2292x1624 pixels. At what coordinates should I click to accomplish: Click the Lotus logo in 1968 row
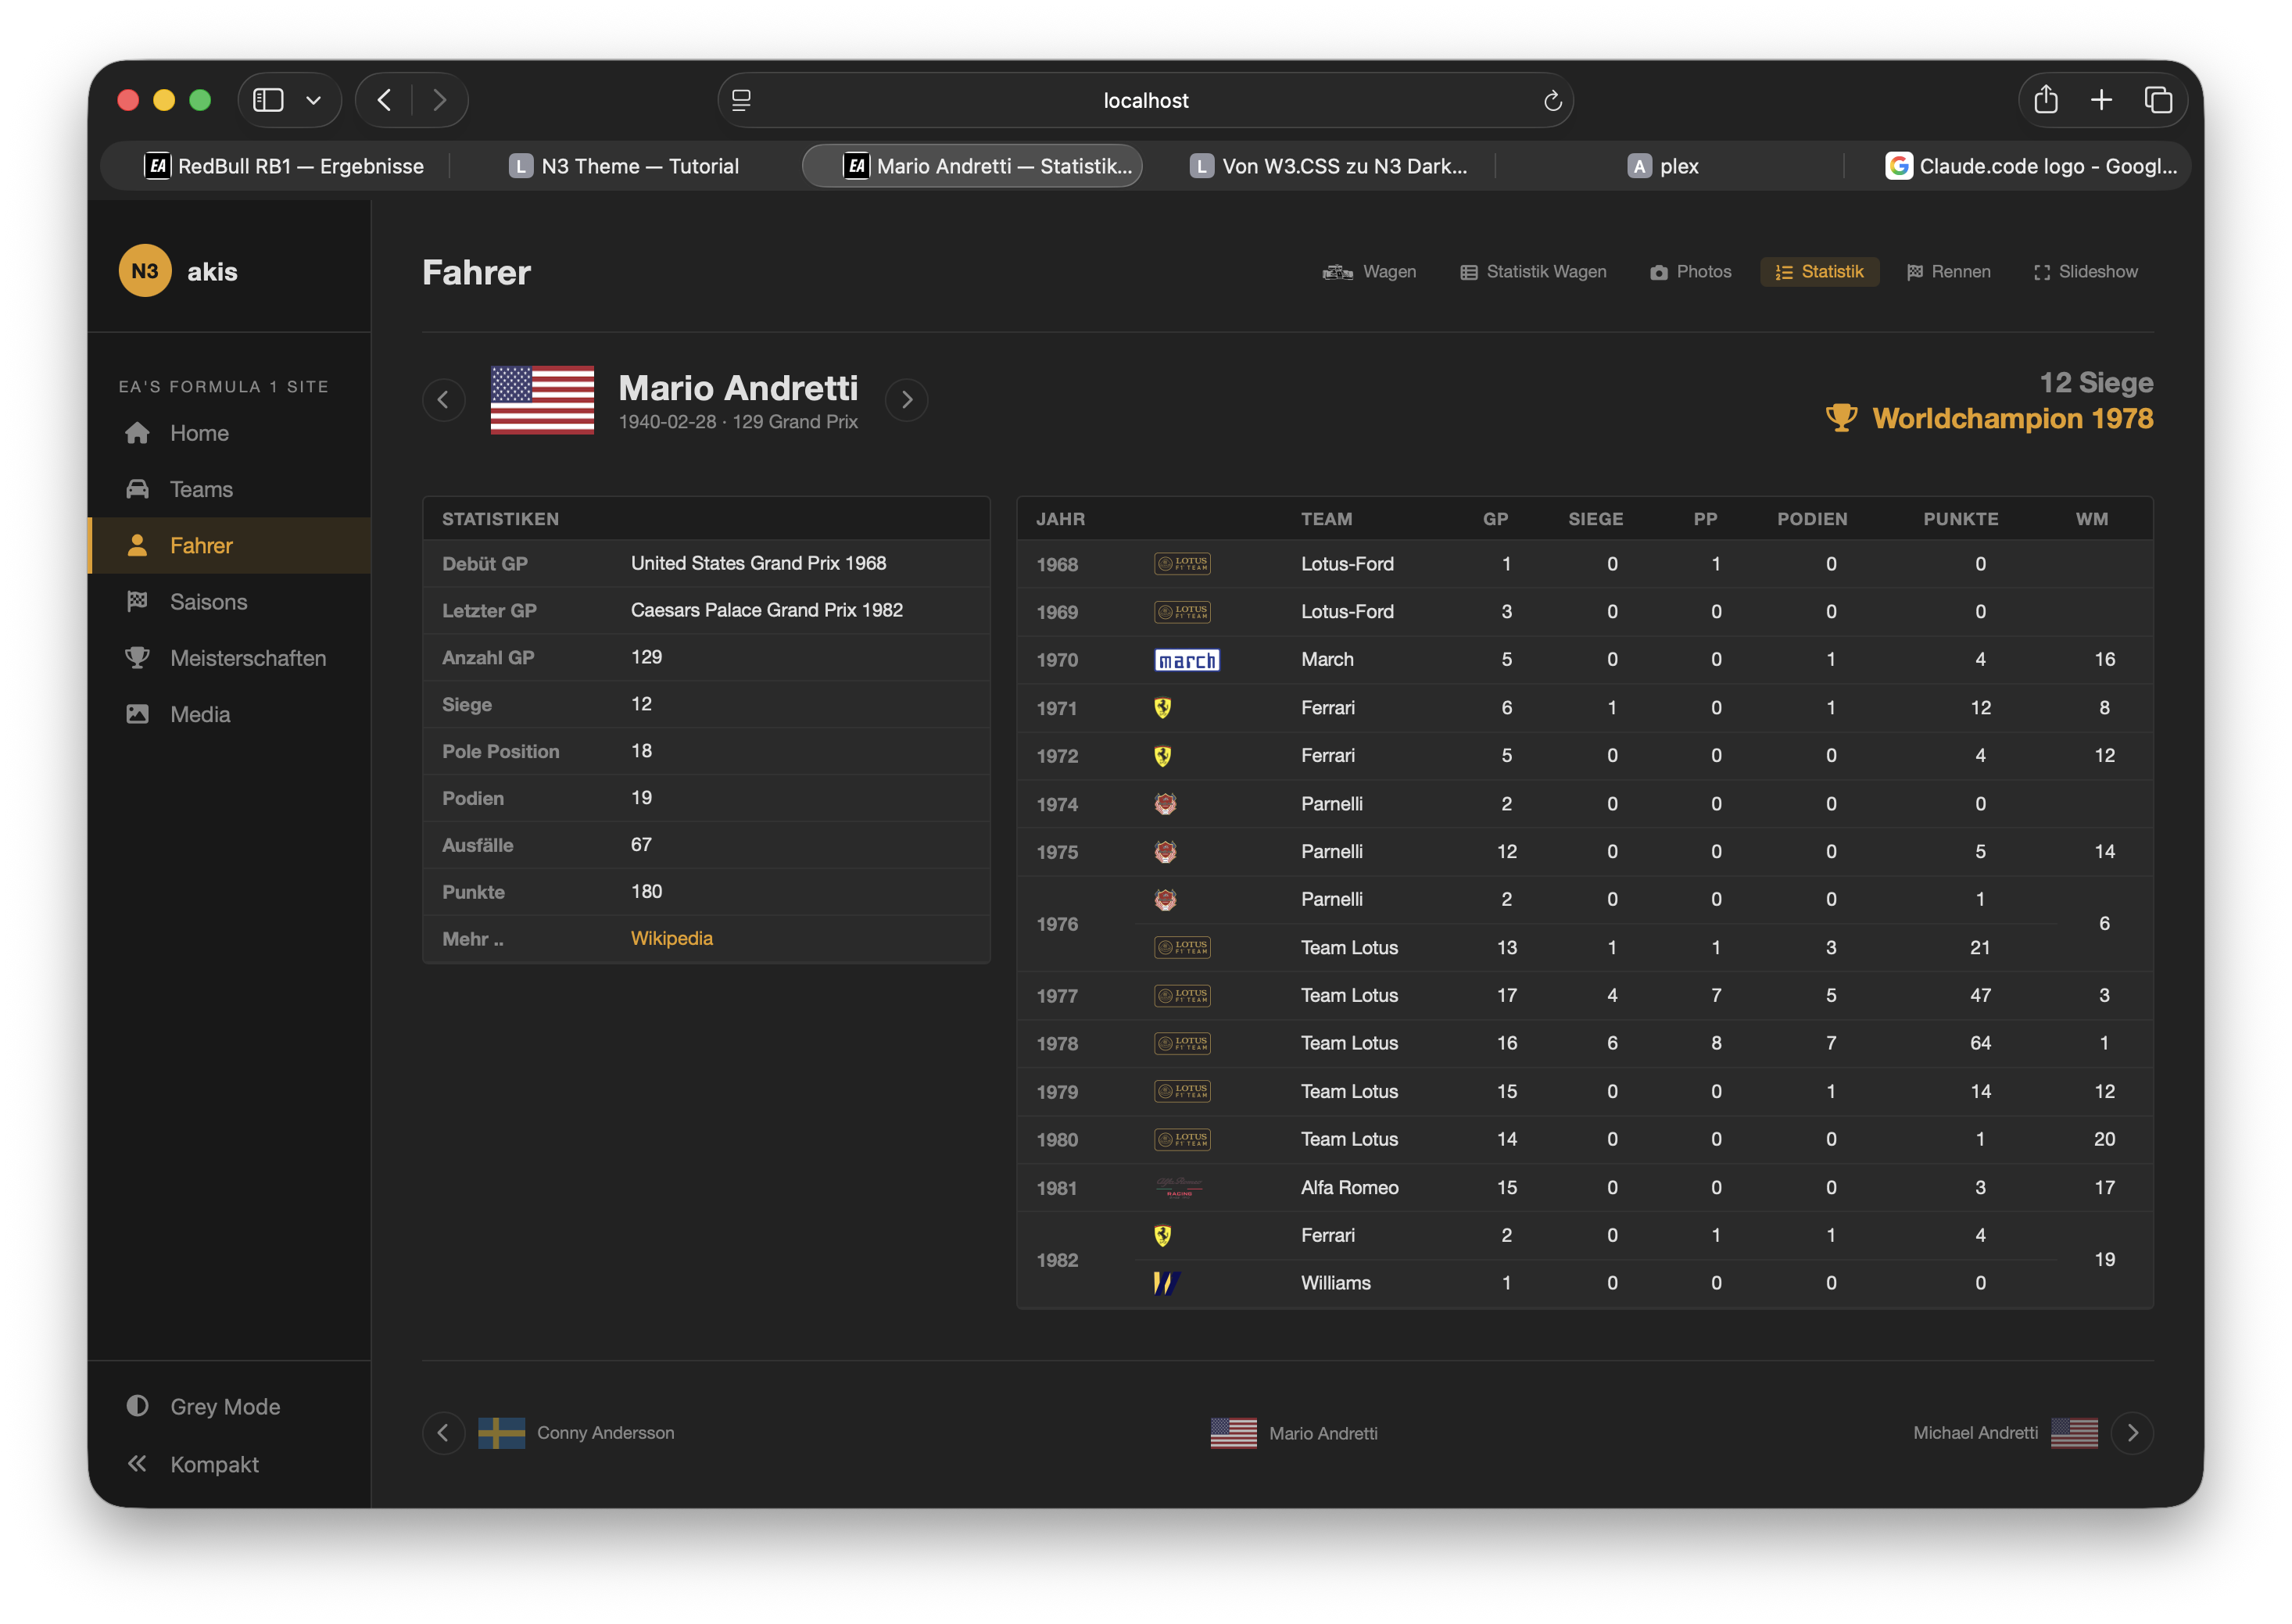coord(1182,564)
